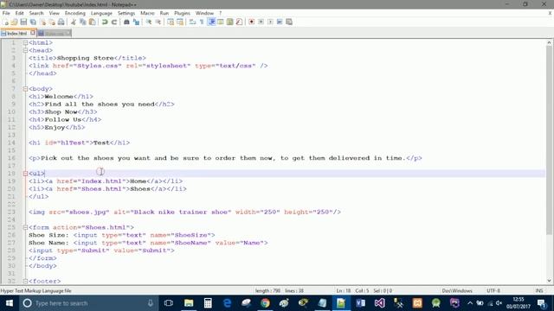Click the vertical scrollbar thumb
Screen dimensions: 554x311
click(x=549, y=140)
